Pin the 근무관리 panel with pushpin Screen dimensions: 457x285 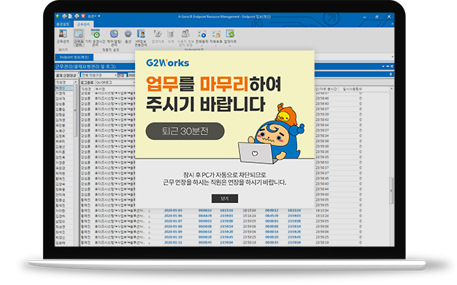pyautogui.click(x=388, y=66)
